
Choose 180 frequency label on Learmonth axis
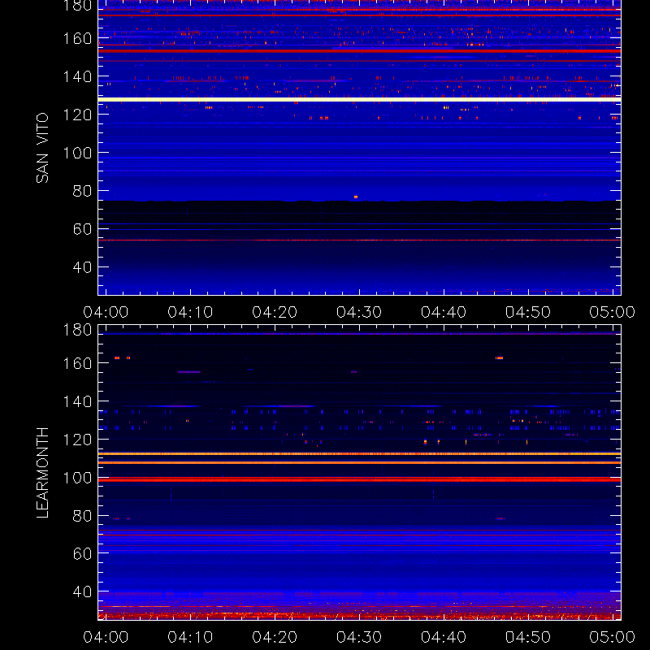77,330
